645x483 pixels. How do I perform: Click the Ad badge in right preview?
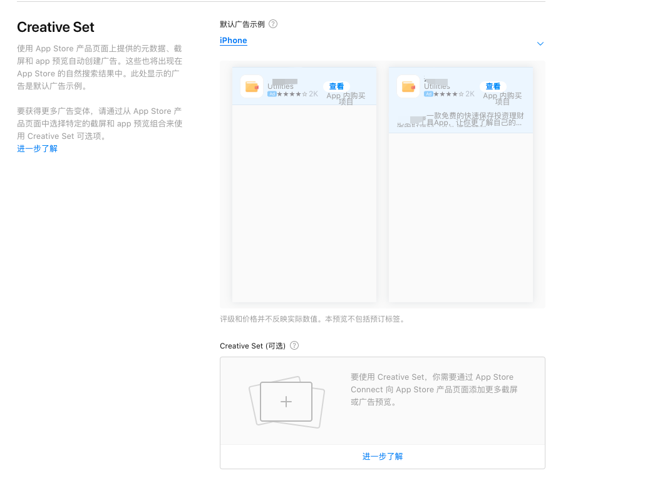coord(428,94)
